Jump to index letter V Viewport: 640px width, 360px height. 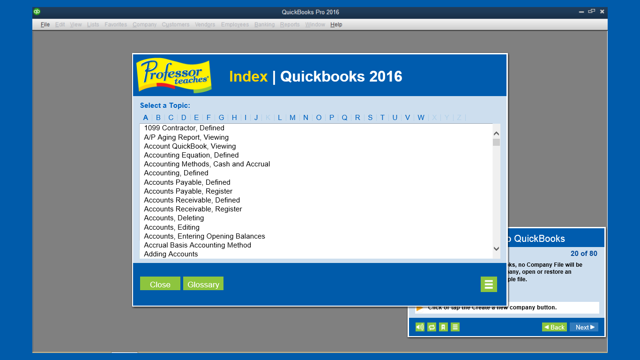[408, 118]
